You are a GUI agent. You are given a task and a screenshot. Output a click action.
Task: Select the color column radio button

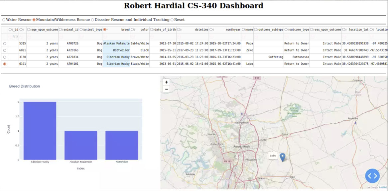point(132,30)
